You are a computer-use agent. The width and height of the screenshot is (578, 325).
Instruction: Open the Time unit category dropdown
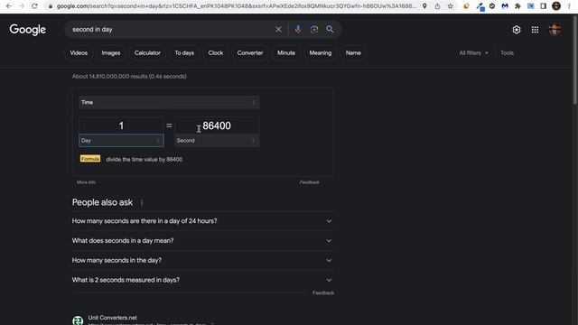tap(169, 102)
